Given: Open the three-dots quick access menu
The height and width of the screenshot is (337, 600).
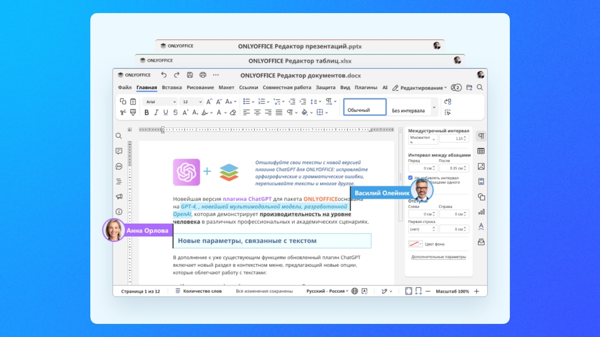Looking at the screenshot, I should click(x=216, y=75).
